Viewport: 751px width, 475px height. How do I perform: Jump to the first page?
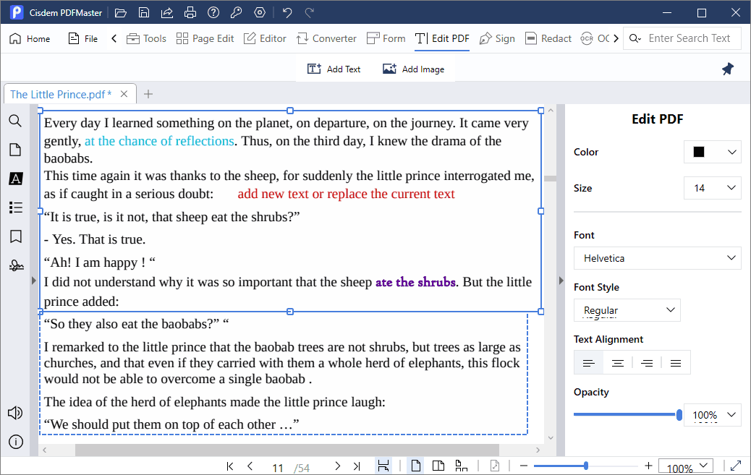[230, 466]
